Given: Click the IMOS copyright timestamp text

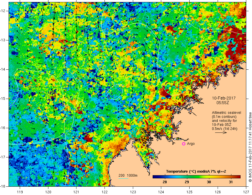Looking at the screenshot, I should 250,147.
